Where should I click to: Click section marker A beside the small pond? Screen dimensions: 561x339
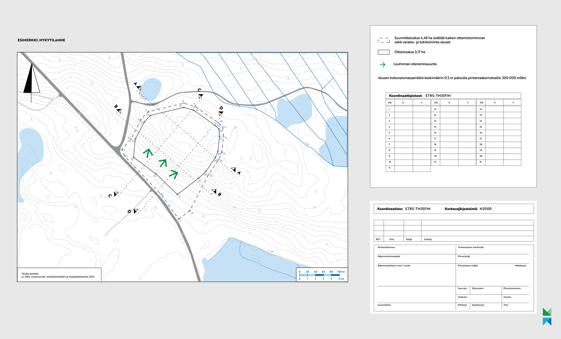pos(137,86)
